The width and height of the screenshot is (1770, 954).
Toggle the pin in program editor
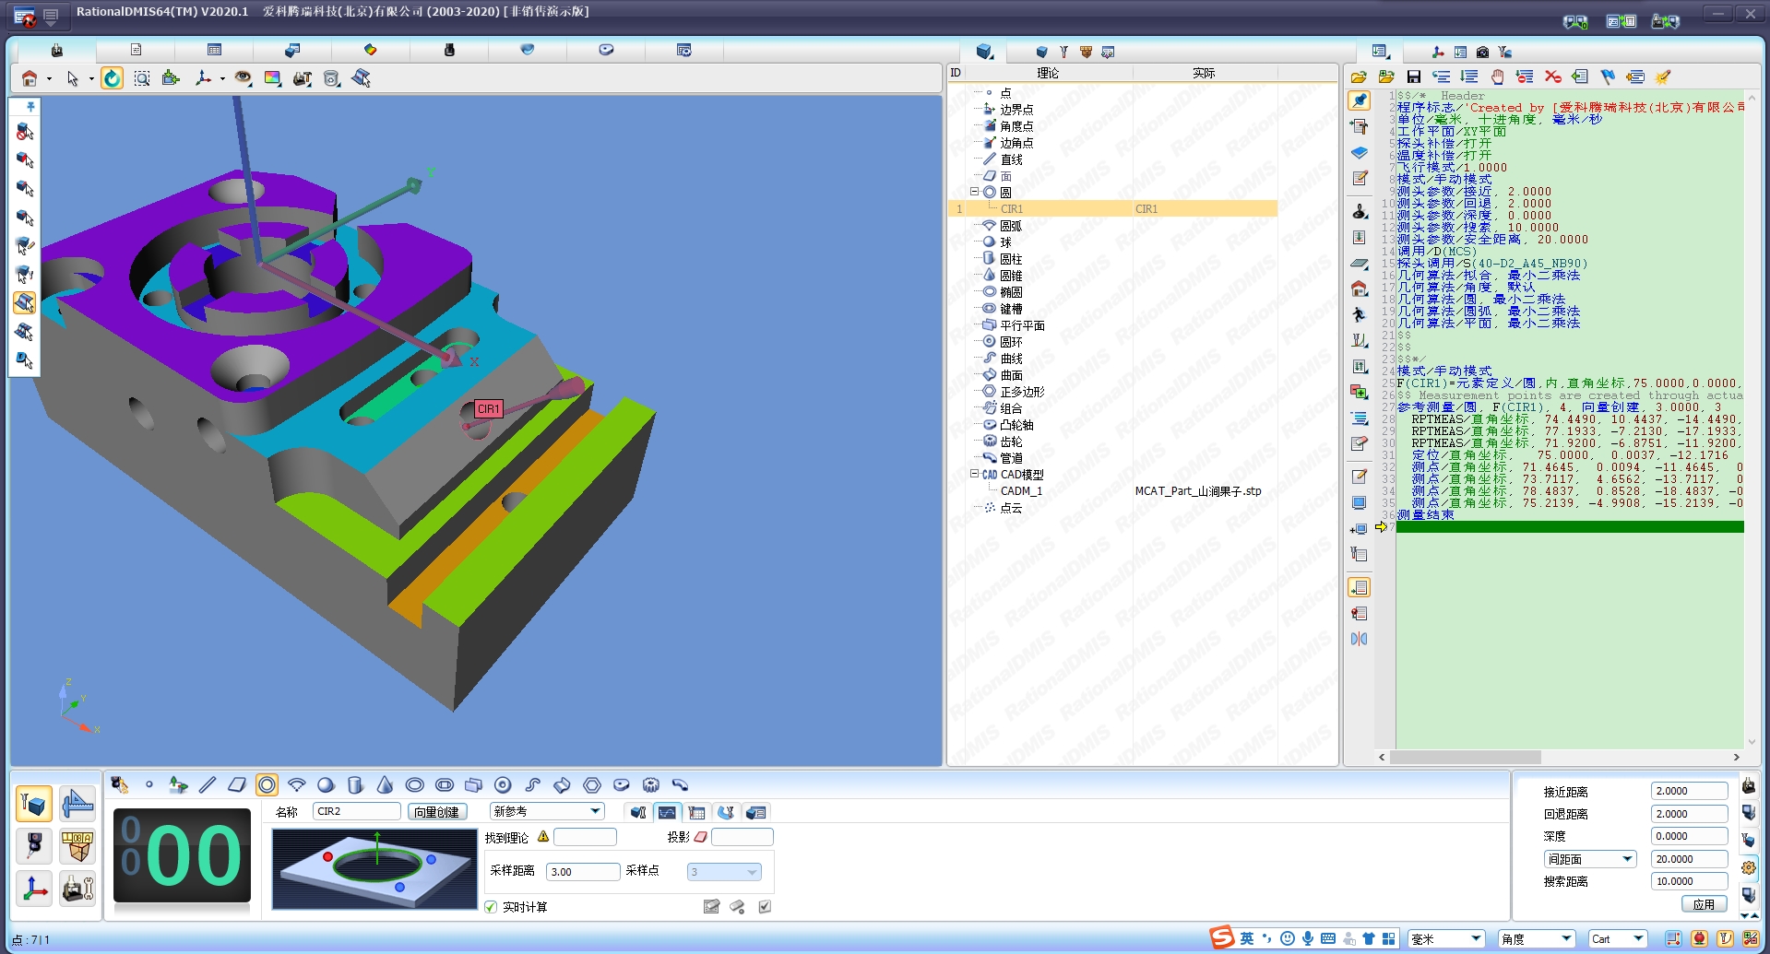click(x=1360, y=100)
